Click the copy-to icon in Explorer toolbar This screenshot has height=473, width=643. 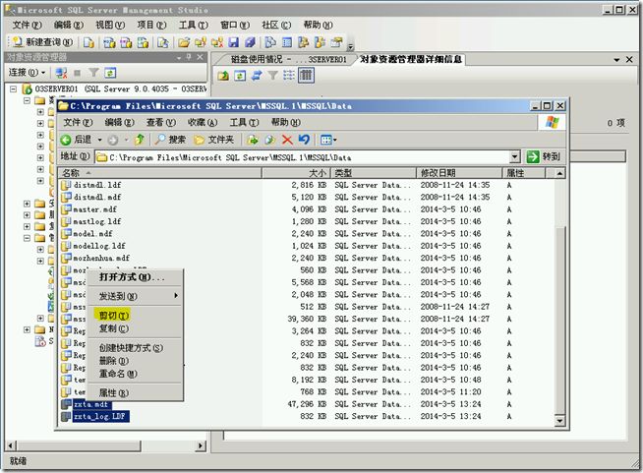pyautogui.click(x=269, y=140)
